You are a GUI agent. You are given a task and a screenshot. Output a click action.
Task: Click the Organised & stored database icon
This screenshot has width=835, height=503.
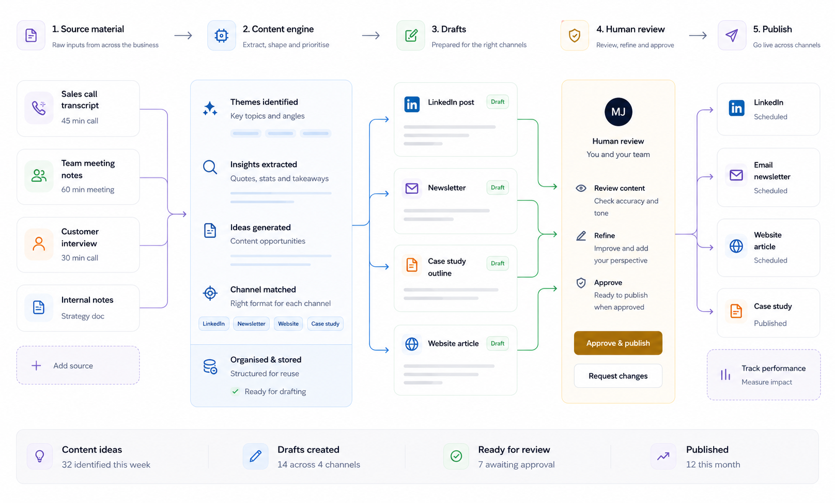(x=210, y=367)
